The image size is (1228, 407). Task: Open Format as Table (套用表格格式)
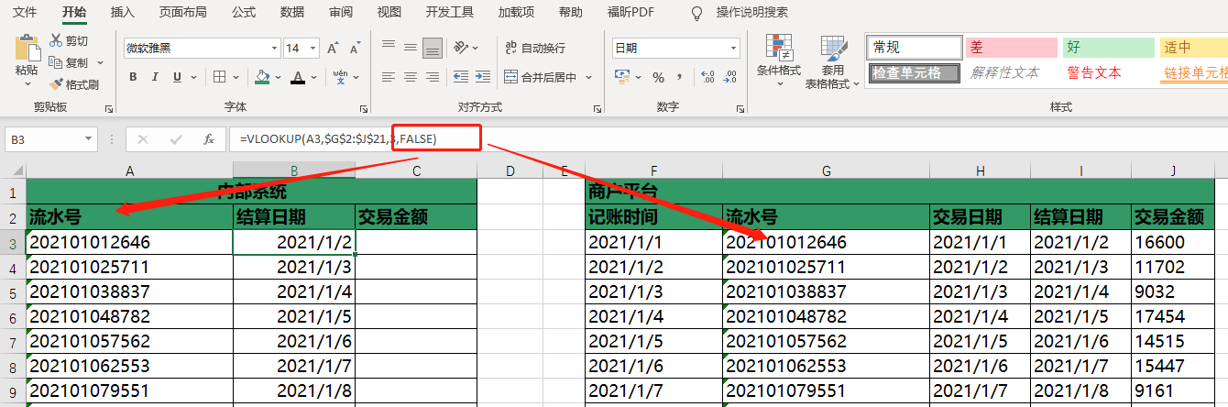(x=832, y=61)
